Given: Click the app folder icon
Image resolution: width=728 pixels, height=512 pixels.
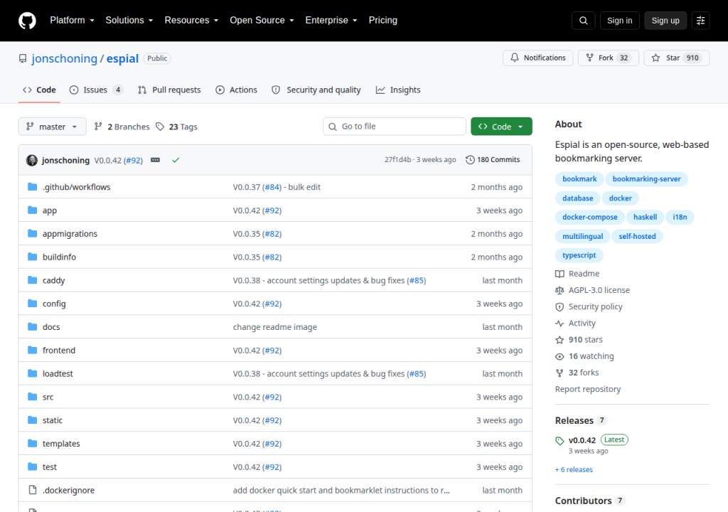Looking at the screenshot, I should (32, 210).
